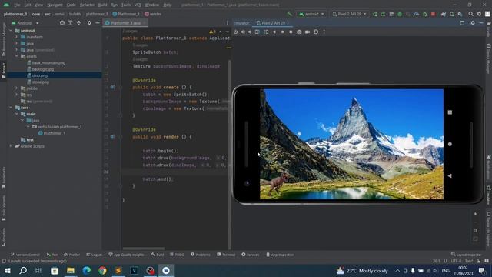Select the Pixel 2 API 29 emulator tab
Viewport: 492px width, 277px height.
click(273, 23)
